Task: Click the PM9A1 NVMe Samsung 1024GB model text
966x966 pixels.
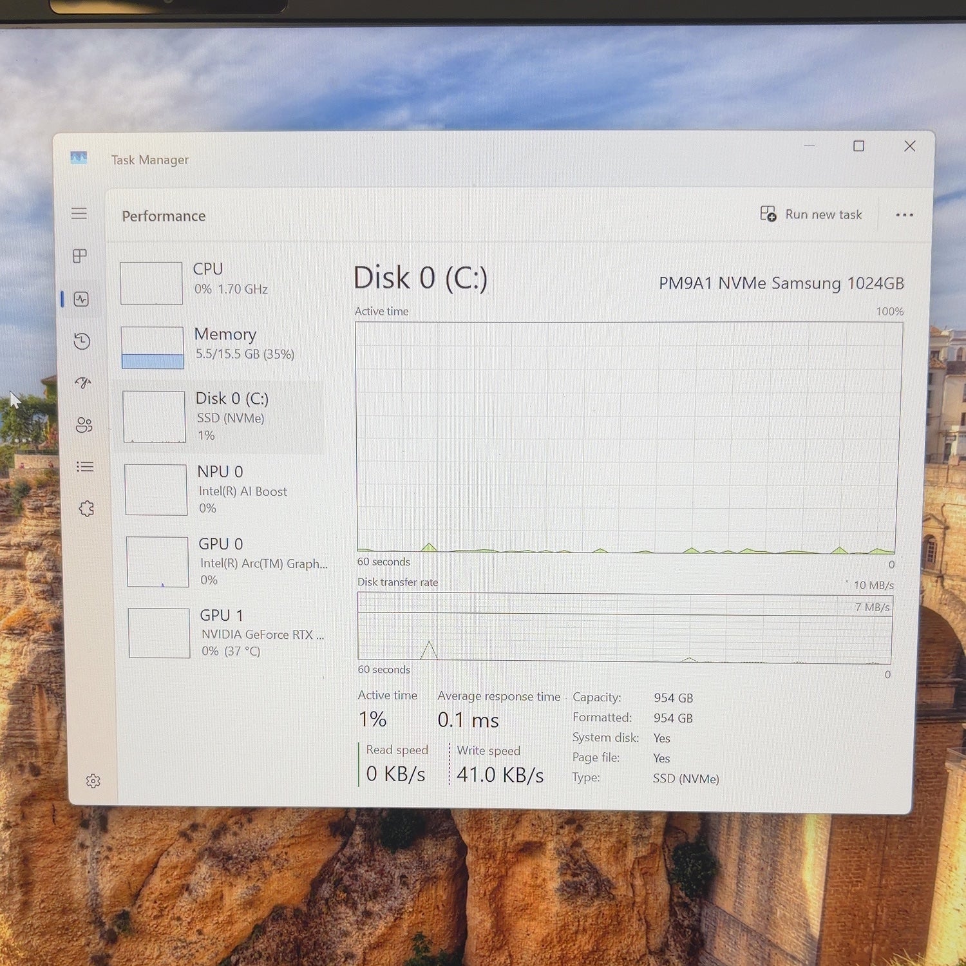Action: [x=781, y=283]
